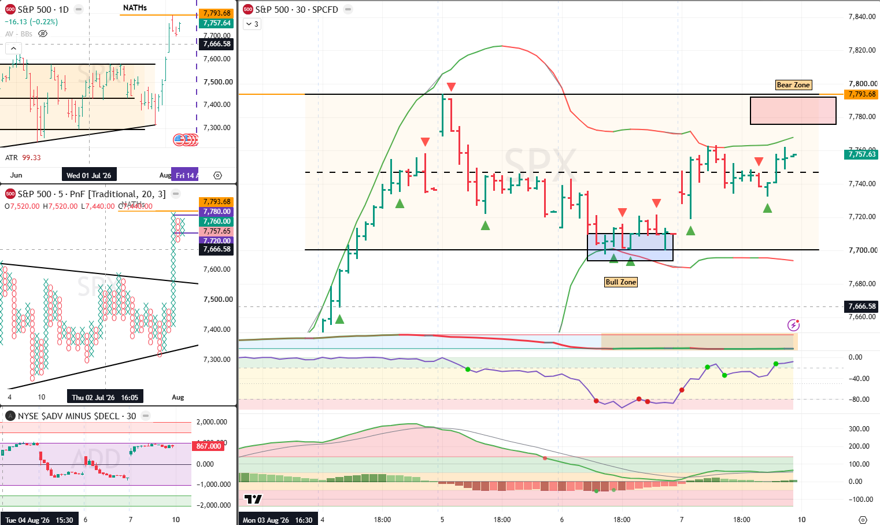Select the Bull Zone label

point(621,282)
